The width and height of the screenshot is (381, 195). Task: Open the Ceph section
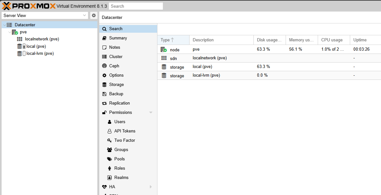coord(128,66)
